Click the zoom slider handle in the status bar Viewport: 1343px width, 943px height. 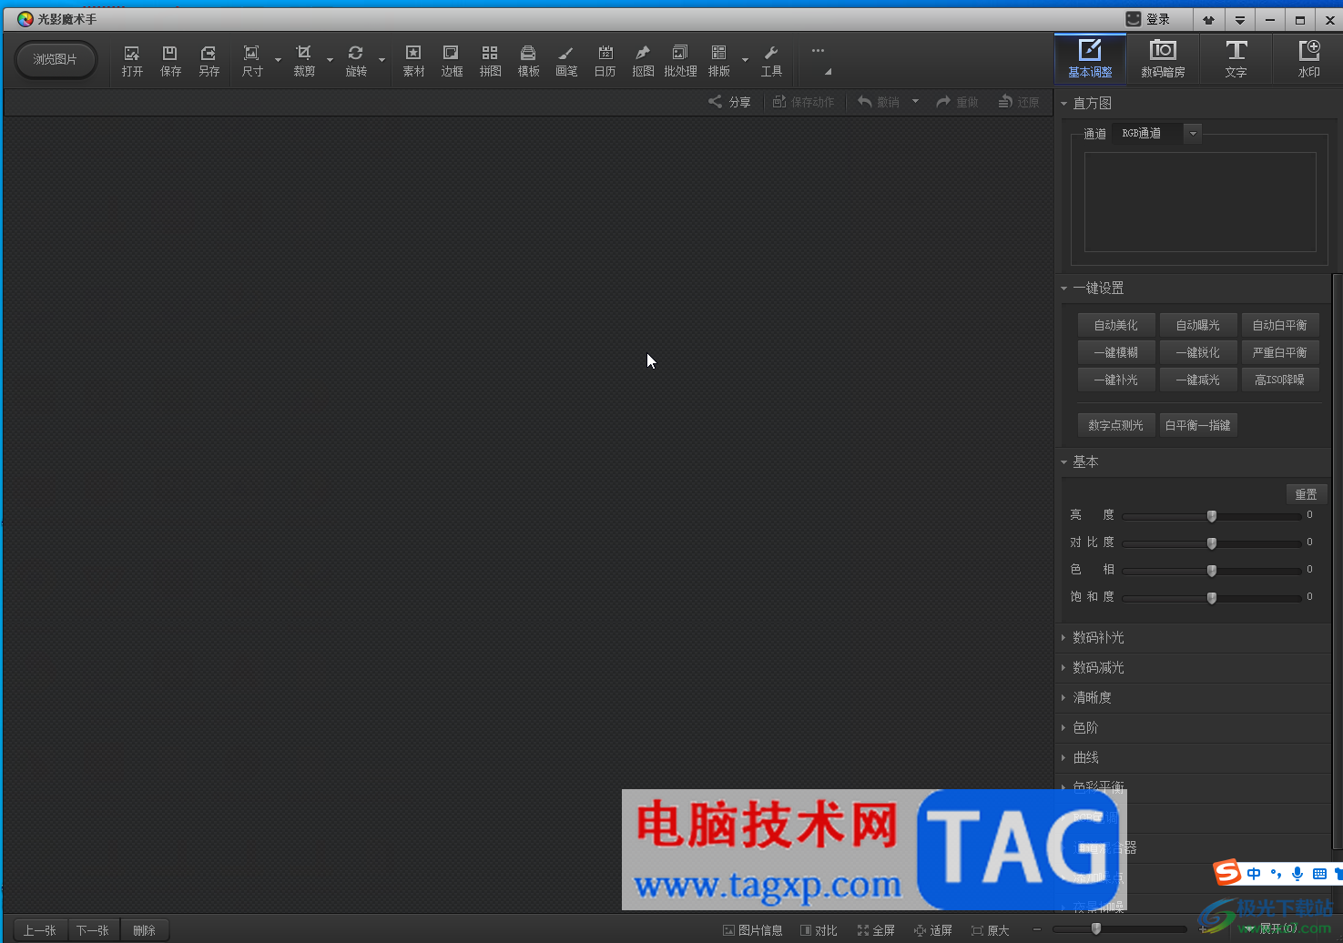click(x=1096, y=929)
